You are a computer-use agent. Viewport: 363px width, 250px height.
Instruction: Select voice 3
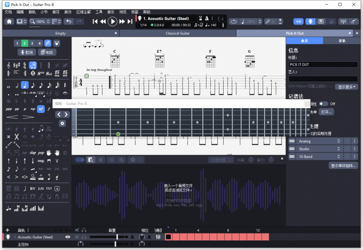click(x=32, y=43)
